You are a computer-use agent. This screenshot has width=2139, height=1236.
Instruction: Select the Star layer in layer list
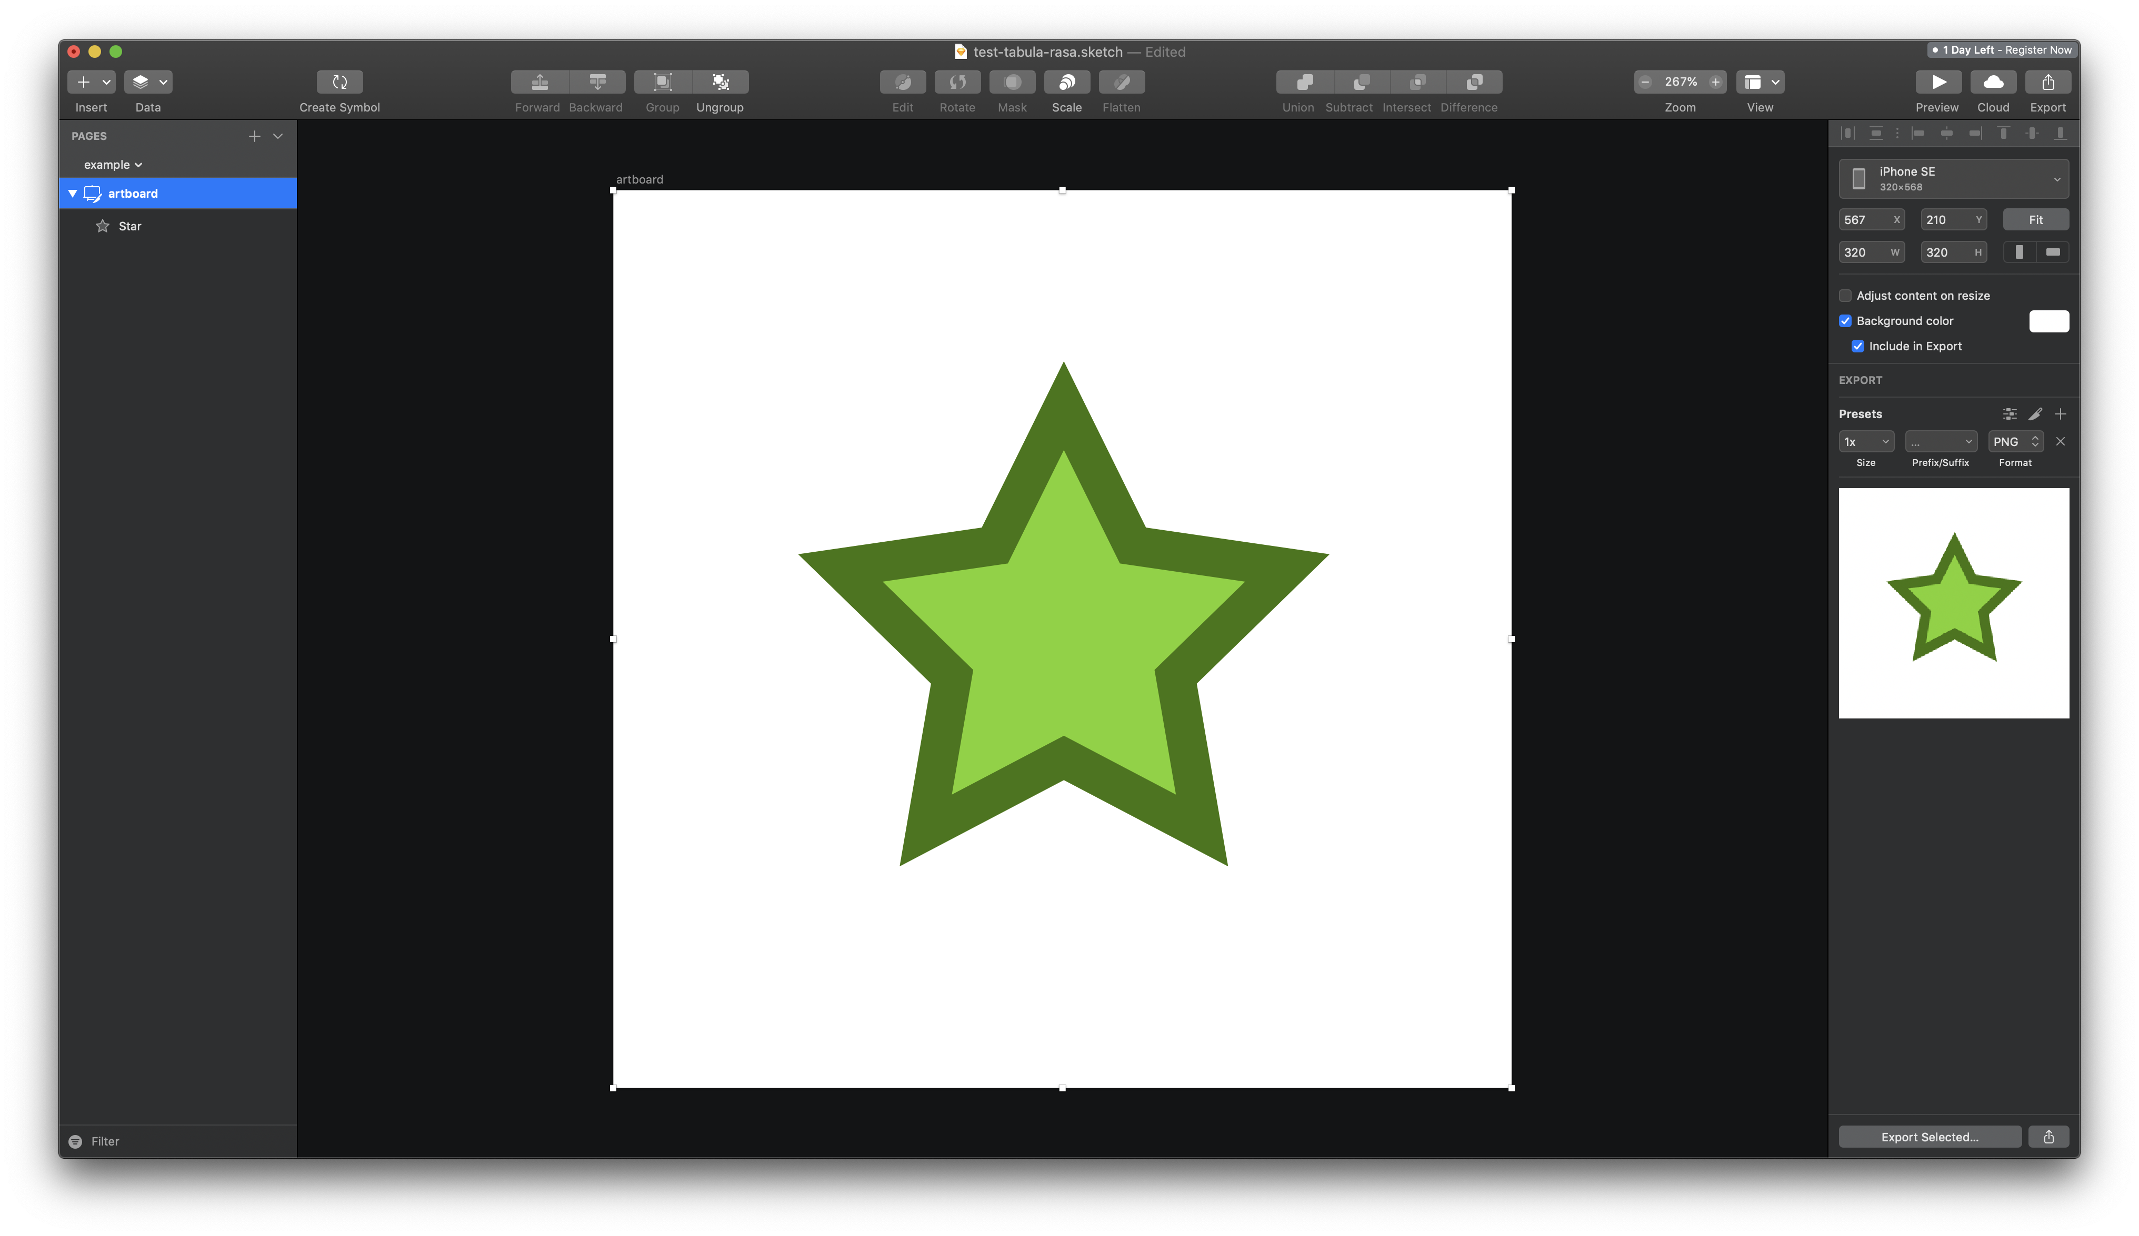point(130,226)
